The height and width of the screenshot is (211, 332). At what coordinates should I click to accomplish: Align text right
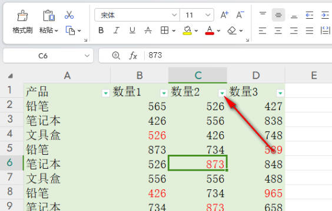294,30
